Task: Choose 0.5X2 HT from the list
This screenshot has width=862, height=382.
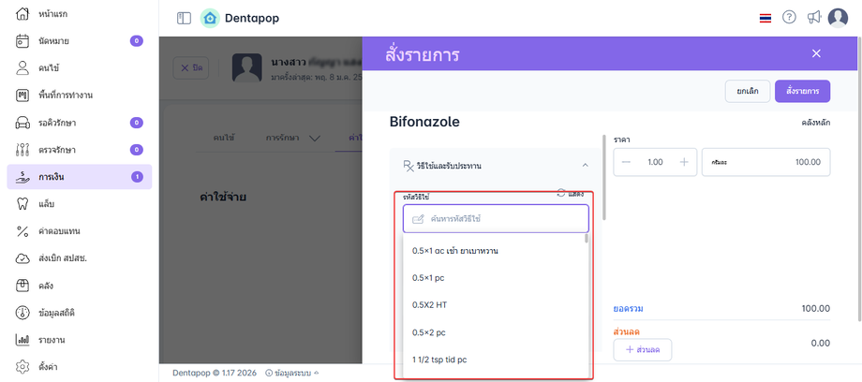Action: pyautogui.click(x=429, y=305)
